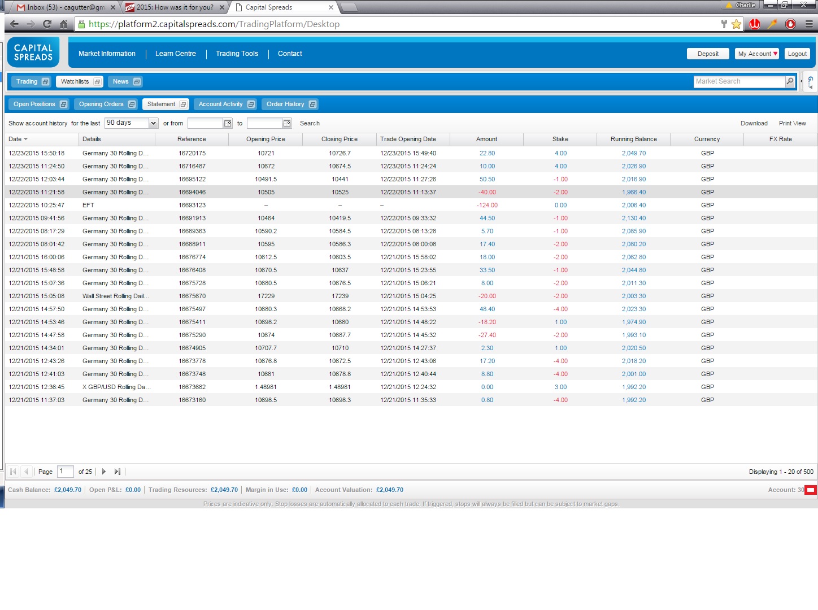The width and height of the screenshot is (818, 610).
Task: Click Search to filter account history
Action: (x=310, y=123)
